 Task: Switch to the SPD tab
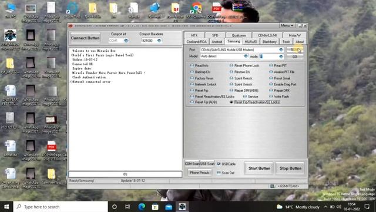point(215,35)
